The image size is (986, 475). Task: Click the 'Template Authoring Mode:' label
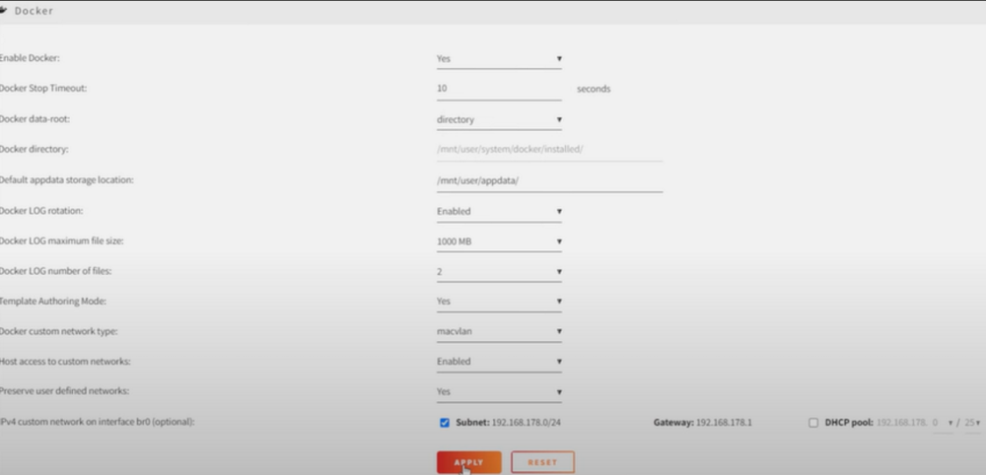tap(53, 301)
